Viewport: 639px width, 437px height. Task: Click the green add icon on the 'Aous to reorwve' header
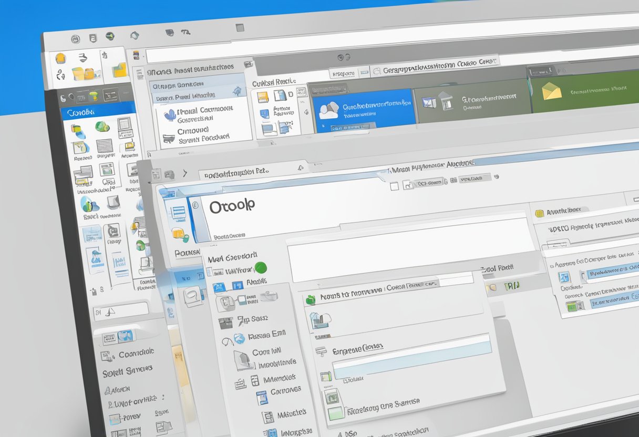[311, 299]
